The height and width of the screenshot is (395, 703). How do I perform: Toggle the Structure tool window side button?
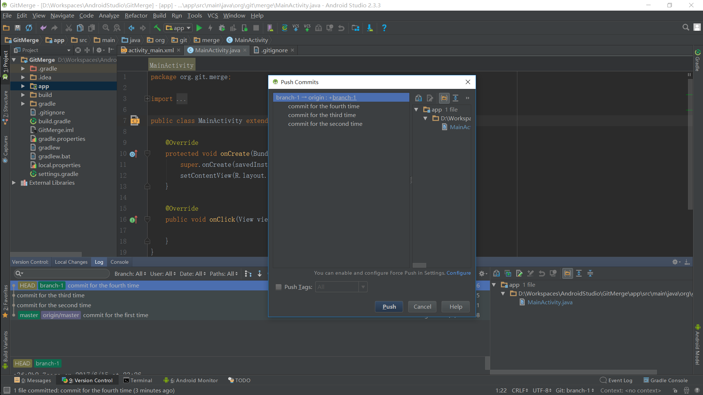[x=5, y=108]
